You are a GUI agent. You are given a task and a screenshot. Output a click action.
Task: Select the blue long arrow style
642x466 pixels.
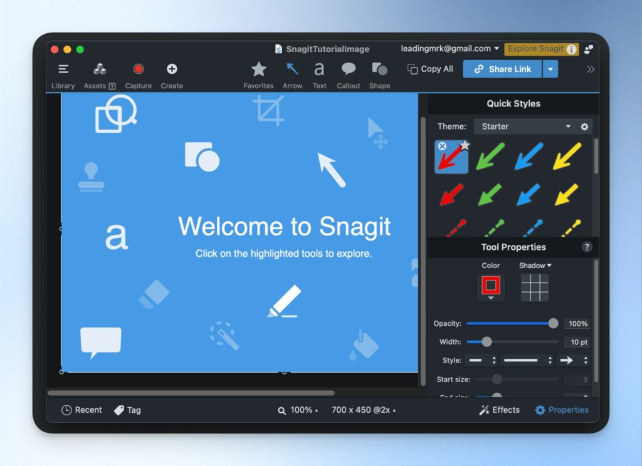(529, 157)
